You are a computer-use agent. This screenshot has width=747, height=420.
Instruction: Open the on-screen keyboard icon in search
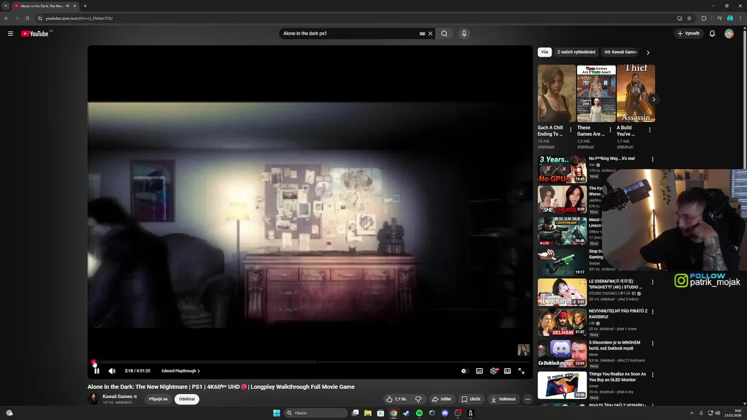[423, 34]
